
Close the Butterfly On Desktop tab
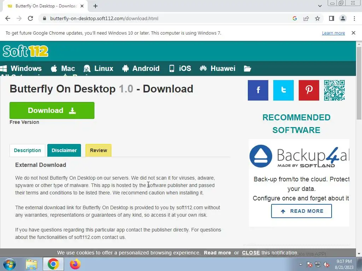[x=82, y=6]
